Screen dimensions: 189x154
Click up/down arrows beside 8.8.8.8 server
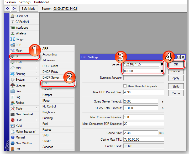(162, 71)
